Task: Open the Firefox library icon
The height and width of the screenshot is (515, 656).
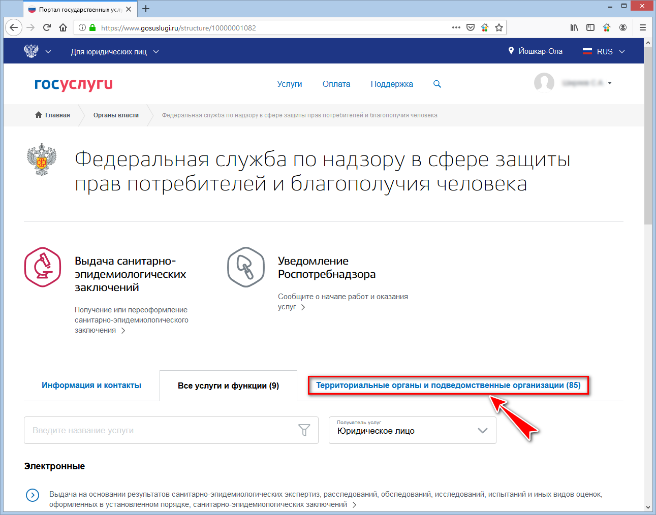Action: pos(574,27)
